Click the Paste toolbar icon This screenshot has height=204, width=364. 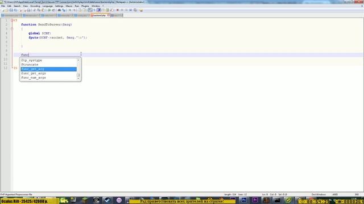(43, 10)
